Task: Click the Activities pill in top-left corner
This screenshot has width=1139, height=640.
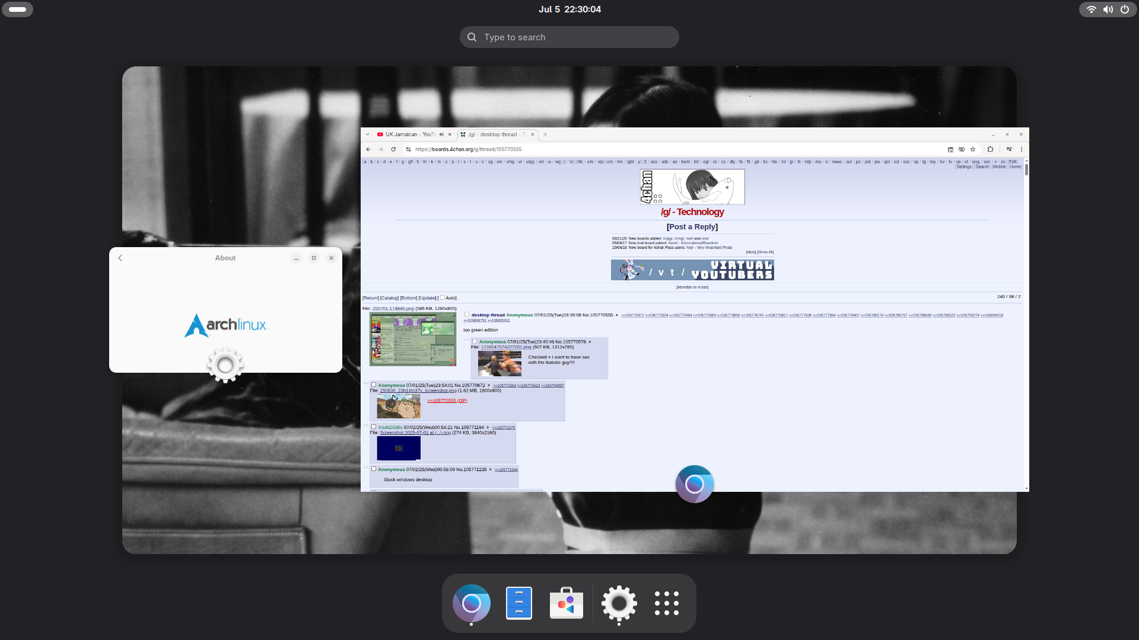Action: 18,9
